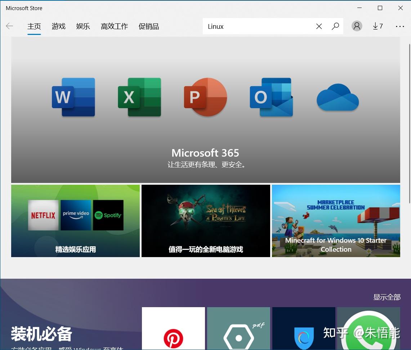This screenshot has width=411, height=350.
Task: Click the 装机必备 heading
Action: point(41,334)
